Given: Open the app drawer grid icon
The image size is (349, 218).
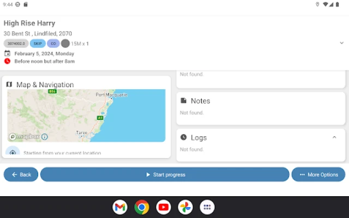Looking at the screenshot, I should pyautogui.click(x=207, y=207).
